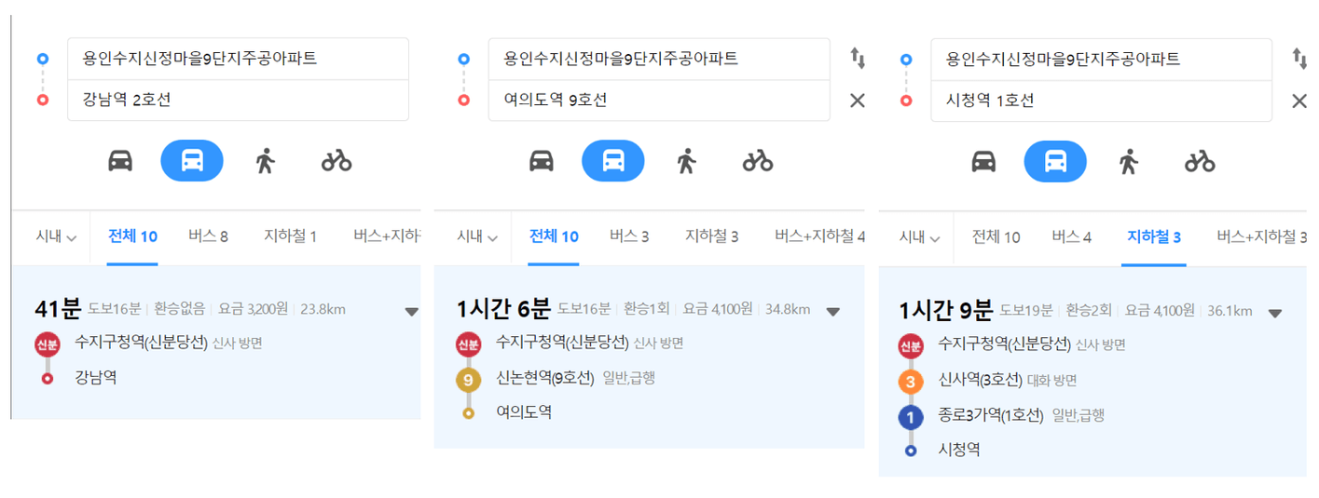Screen dimensions: 1319x498
Task: Select car mode in the 강남역 panel
Action: click(x=120, y=161)
